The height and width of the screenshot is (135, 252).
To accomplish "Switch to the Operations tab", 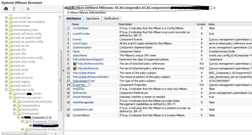I will tap(93, 18).
